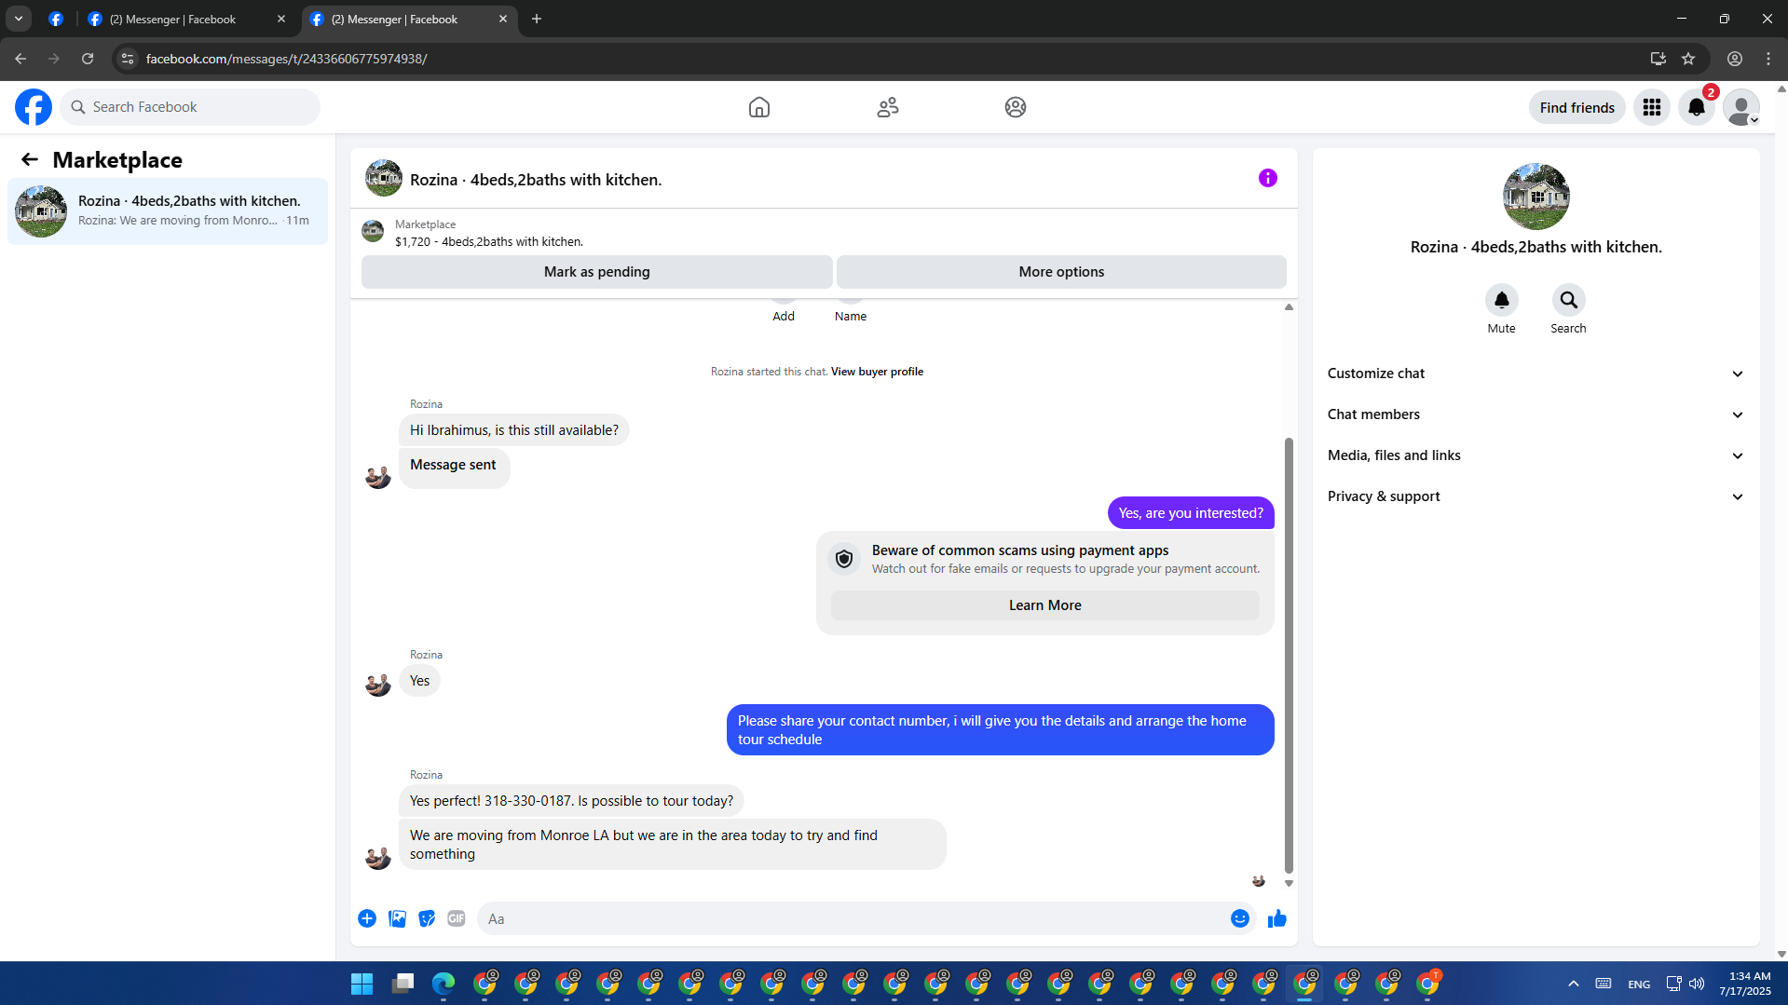
Task: Close the first Messenger tab
Action: 281,19
